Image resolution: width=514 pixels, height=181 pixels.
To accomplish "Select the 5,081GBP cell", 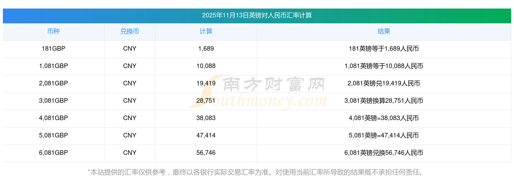I will pos(53,135).
